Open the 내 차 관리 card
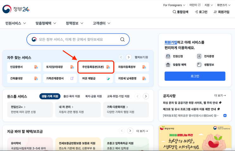The height and width of the screenshot is (151, 235). click(78, 110)
